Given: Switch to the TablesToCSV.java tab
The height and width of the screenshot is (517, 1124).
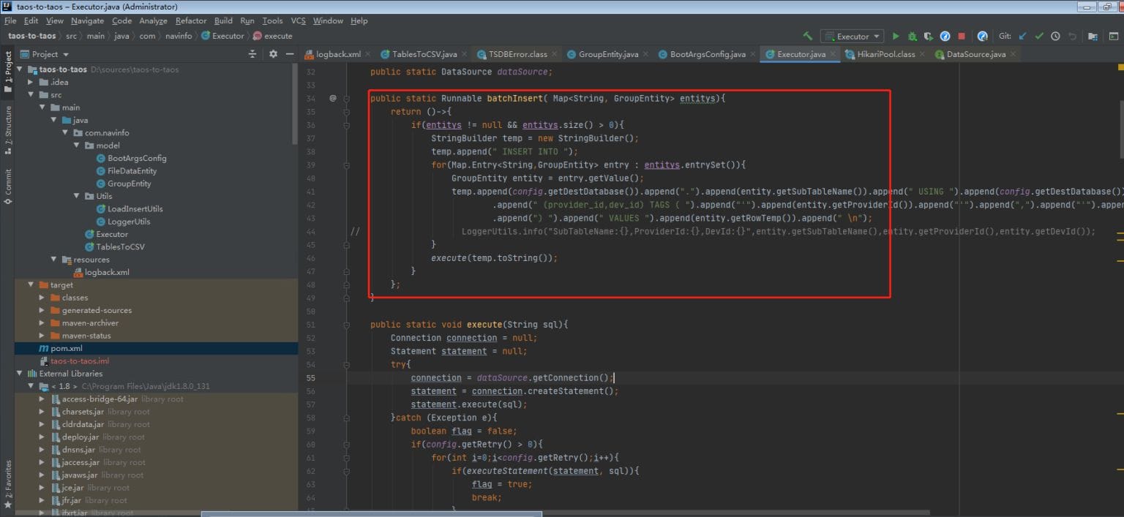Looking at the screenshot, I should point(424,54).
